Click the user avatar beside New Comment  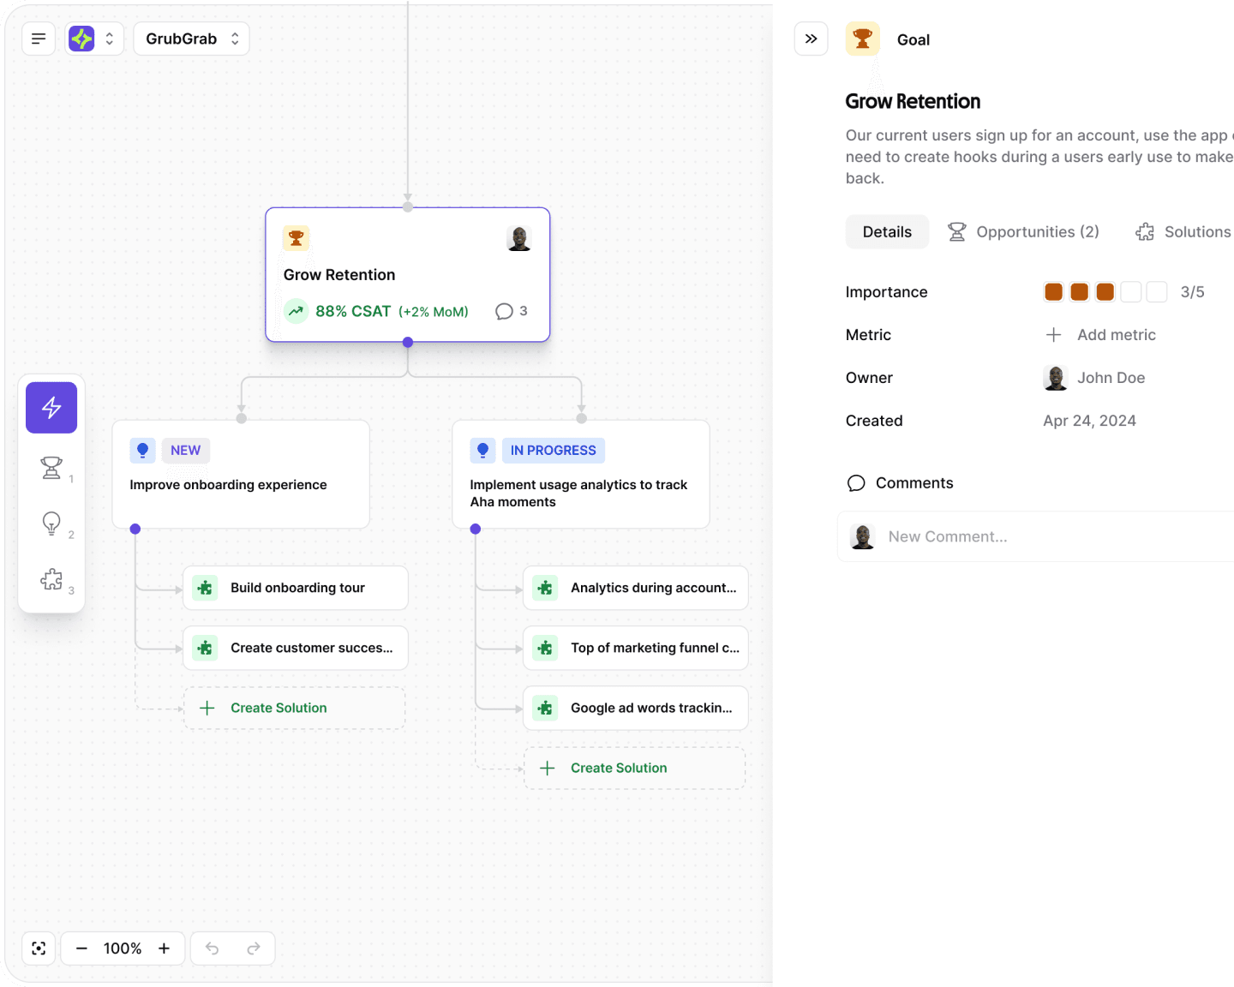point(862,536)
